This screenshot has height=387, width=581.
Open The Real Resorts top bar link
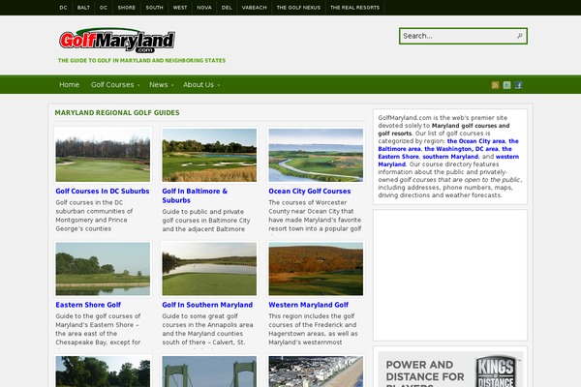(354, 8)
